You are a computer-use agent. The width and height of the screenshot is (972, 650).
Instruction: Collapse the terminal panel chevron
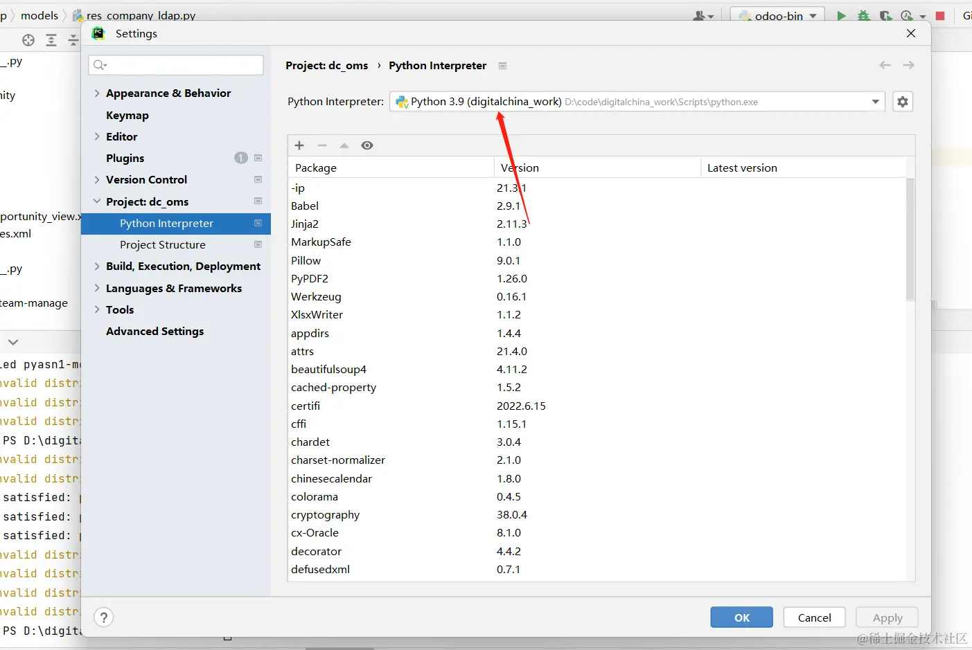click(x=13, y=342)
